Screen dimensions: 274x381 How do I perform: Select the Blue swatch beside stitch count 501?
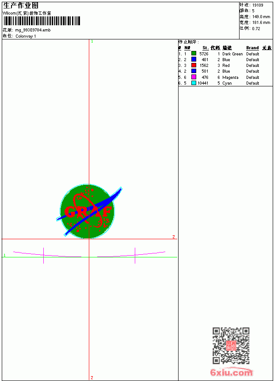coord(194,71)
